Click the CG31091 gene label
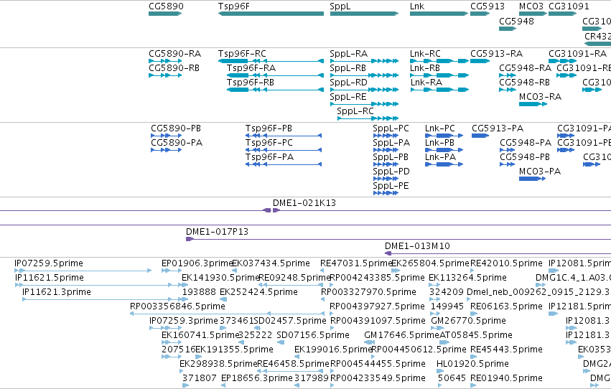The width and height of the screenshot is (611, 389). tap(569, 6)
